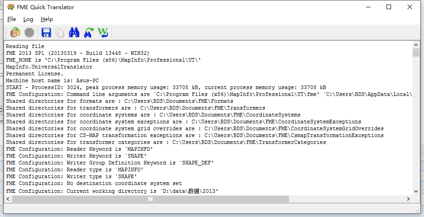Click 'No destination coordinate system set' line
This screenshot has height=217, width=424.
(94, 184)
